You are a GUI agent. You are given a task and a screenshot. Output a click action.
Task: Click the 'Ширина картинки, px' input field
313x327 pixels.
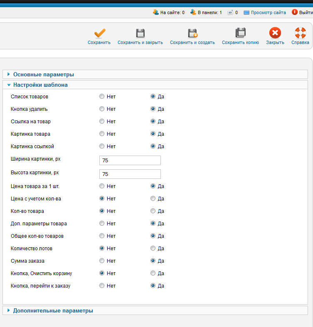click(x=130, y=161)
